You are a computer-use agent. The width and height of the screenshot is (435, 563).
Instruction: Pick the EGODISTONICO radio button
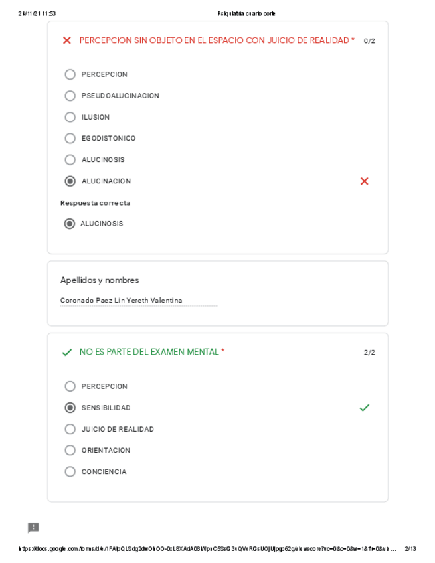pyautogui.click(x=70, y=138)
